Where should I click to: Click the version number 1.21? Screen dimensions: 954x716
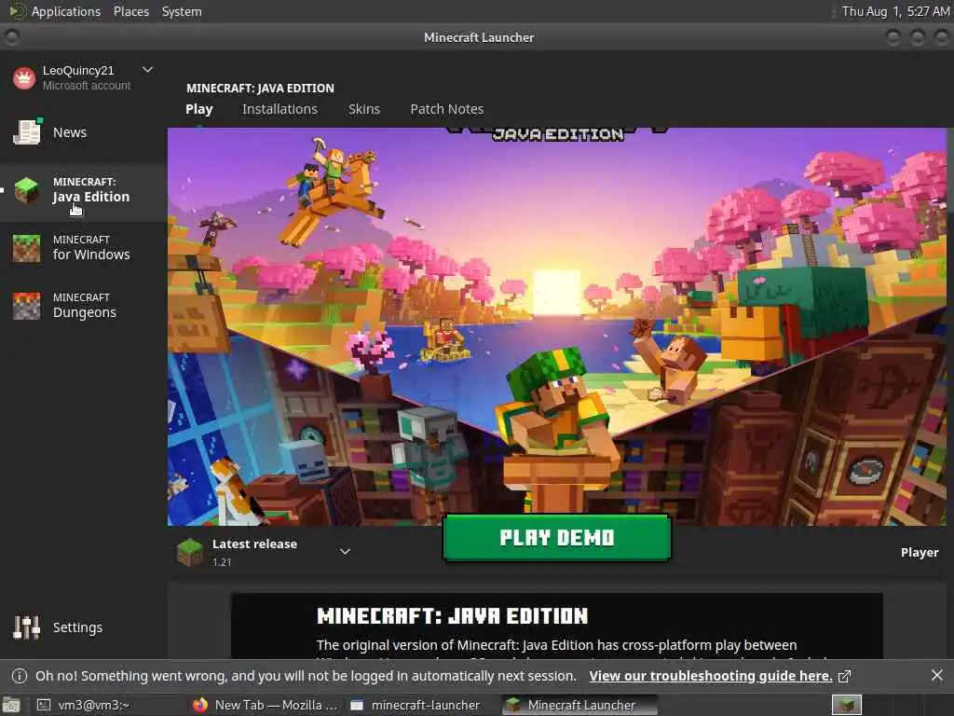click(x=222, y=562)
